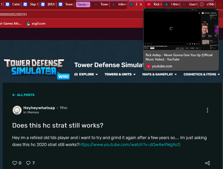Click the 'Does this hc strat still works?' title
The width and height of the screenshot is (223, 169).
pos(58,125)
